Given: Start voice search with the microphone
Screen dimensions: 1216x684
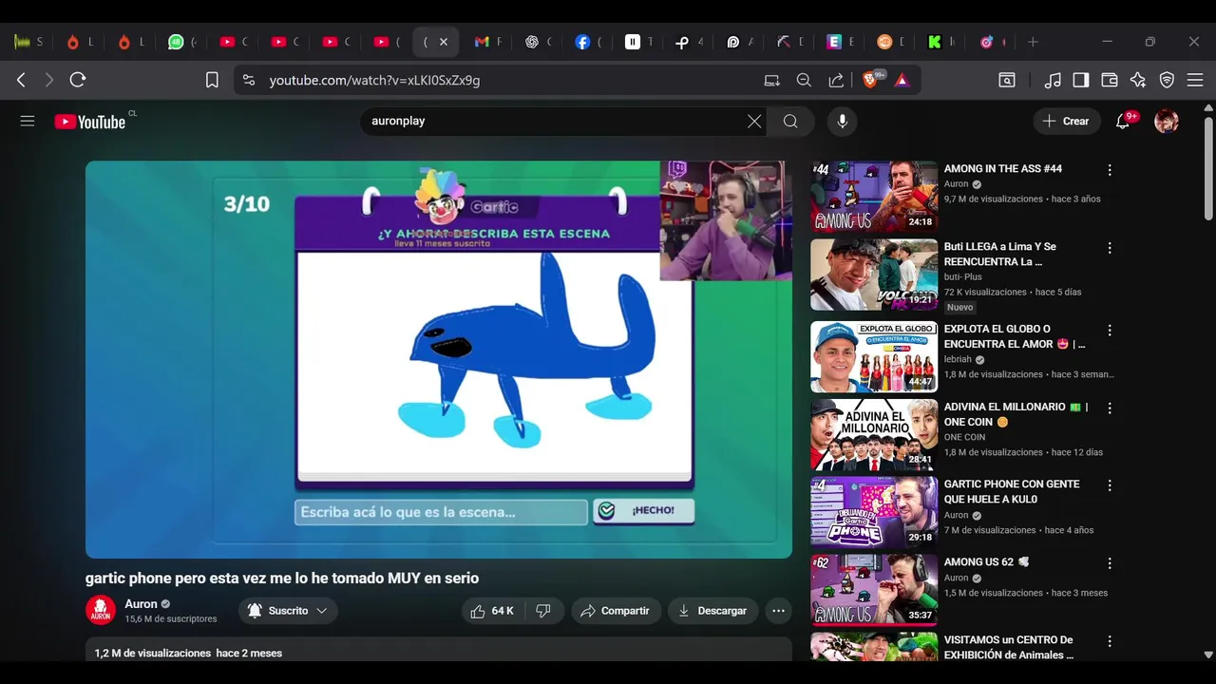Looking at the screenshot, I should pos(841,122).
